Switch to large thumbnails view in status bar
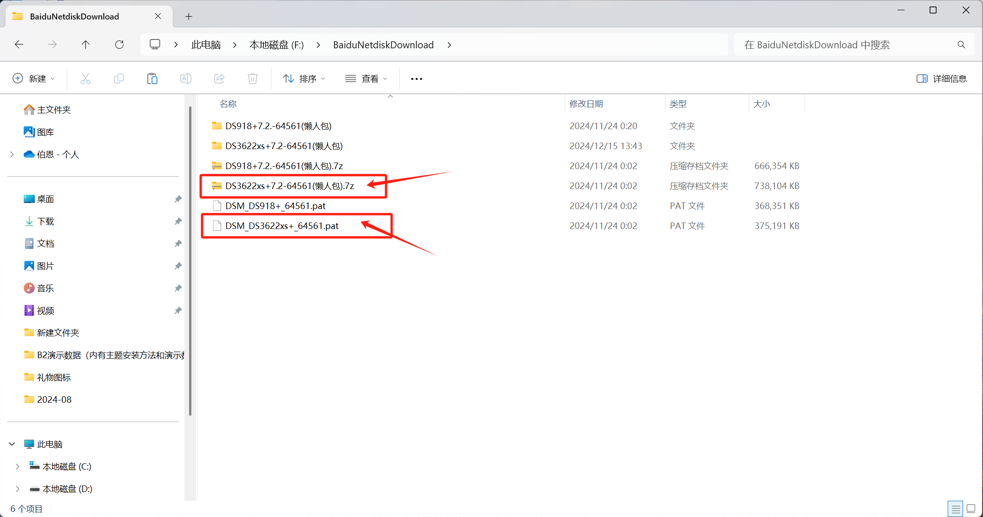 971,509
